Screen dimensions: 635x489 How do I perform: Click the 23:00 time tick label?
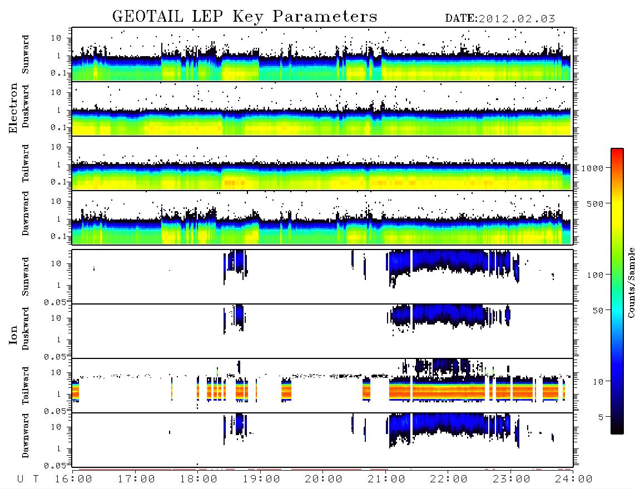[512, 480]
